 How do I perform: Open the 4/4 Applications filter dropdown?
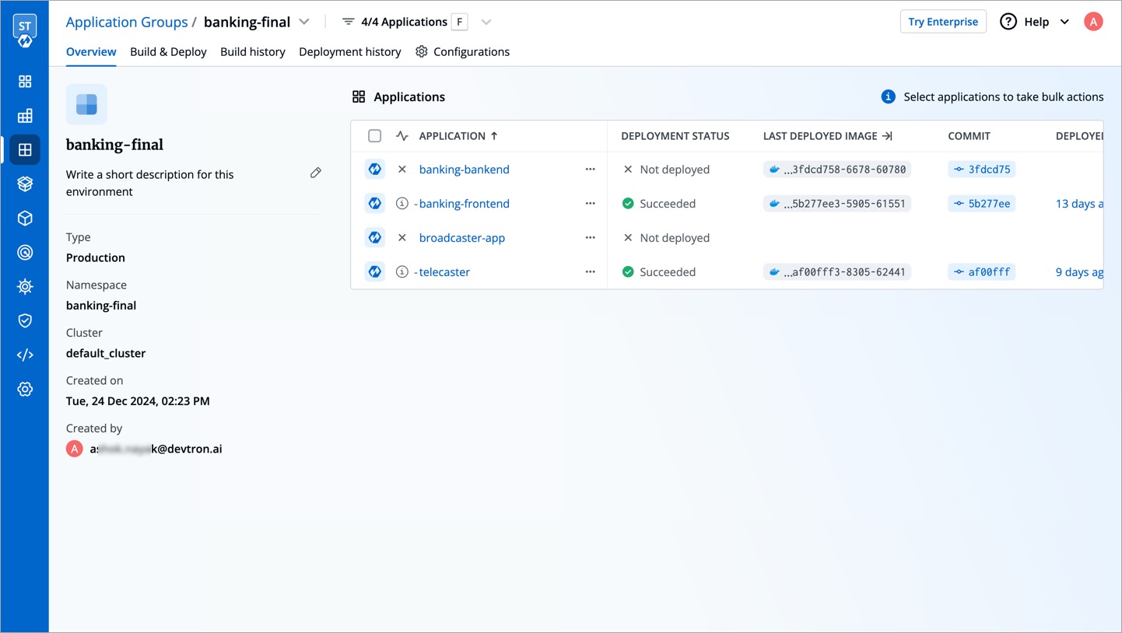pyautogui.click(x=486, y=22)
